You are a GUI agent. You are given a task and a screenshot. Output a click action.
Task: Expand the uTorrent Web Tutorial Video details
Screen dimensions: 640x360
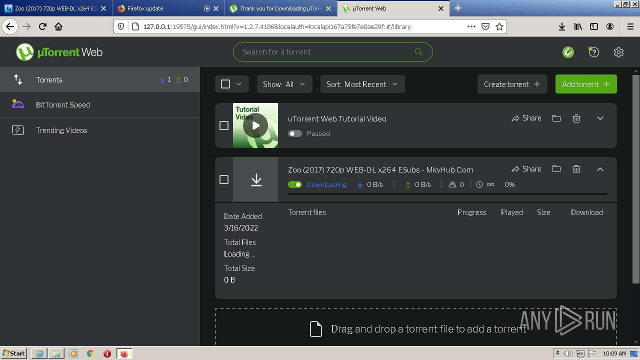(600, 118)
